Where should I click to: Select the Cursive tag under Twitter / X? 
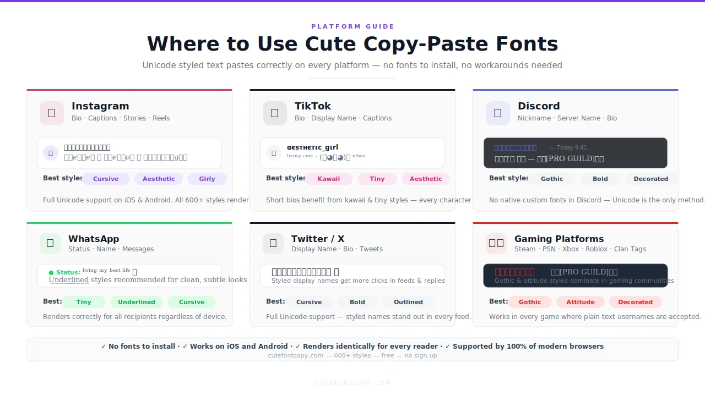coord(309,302)
